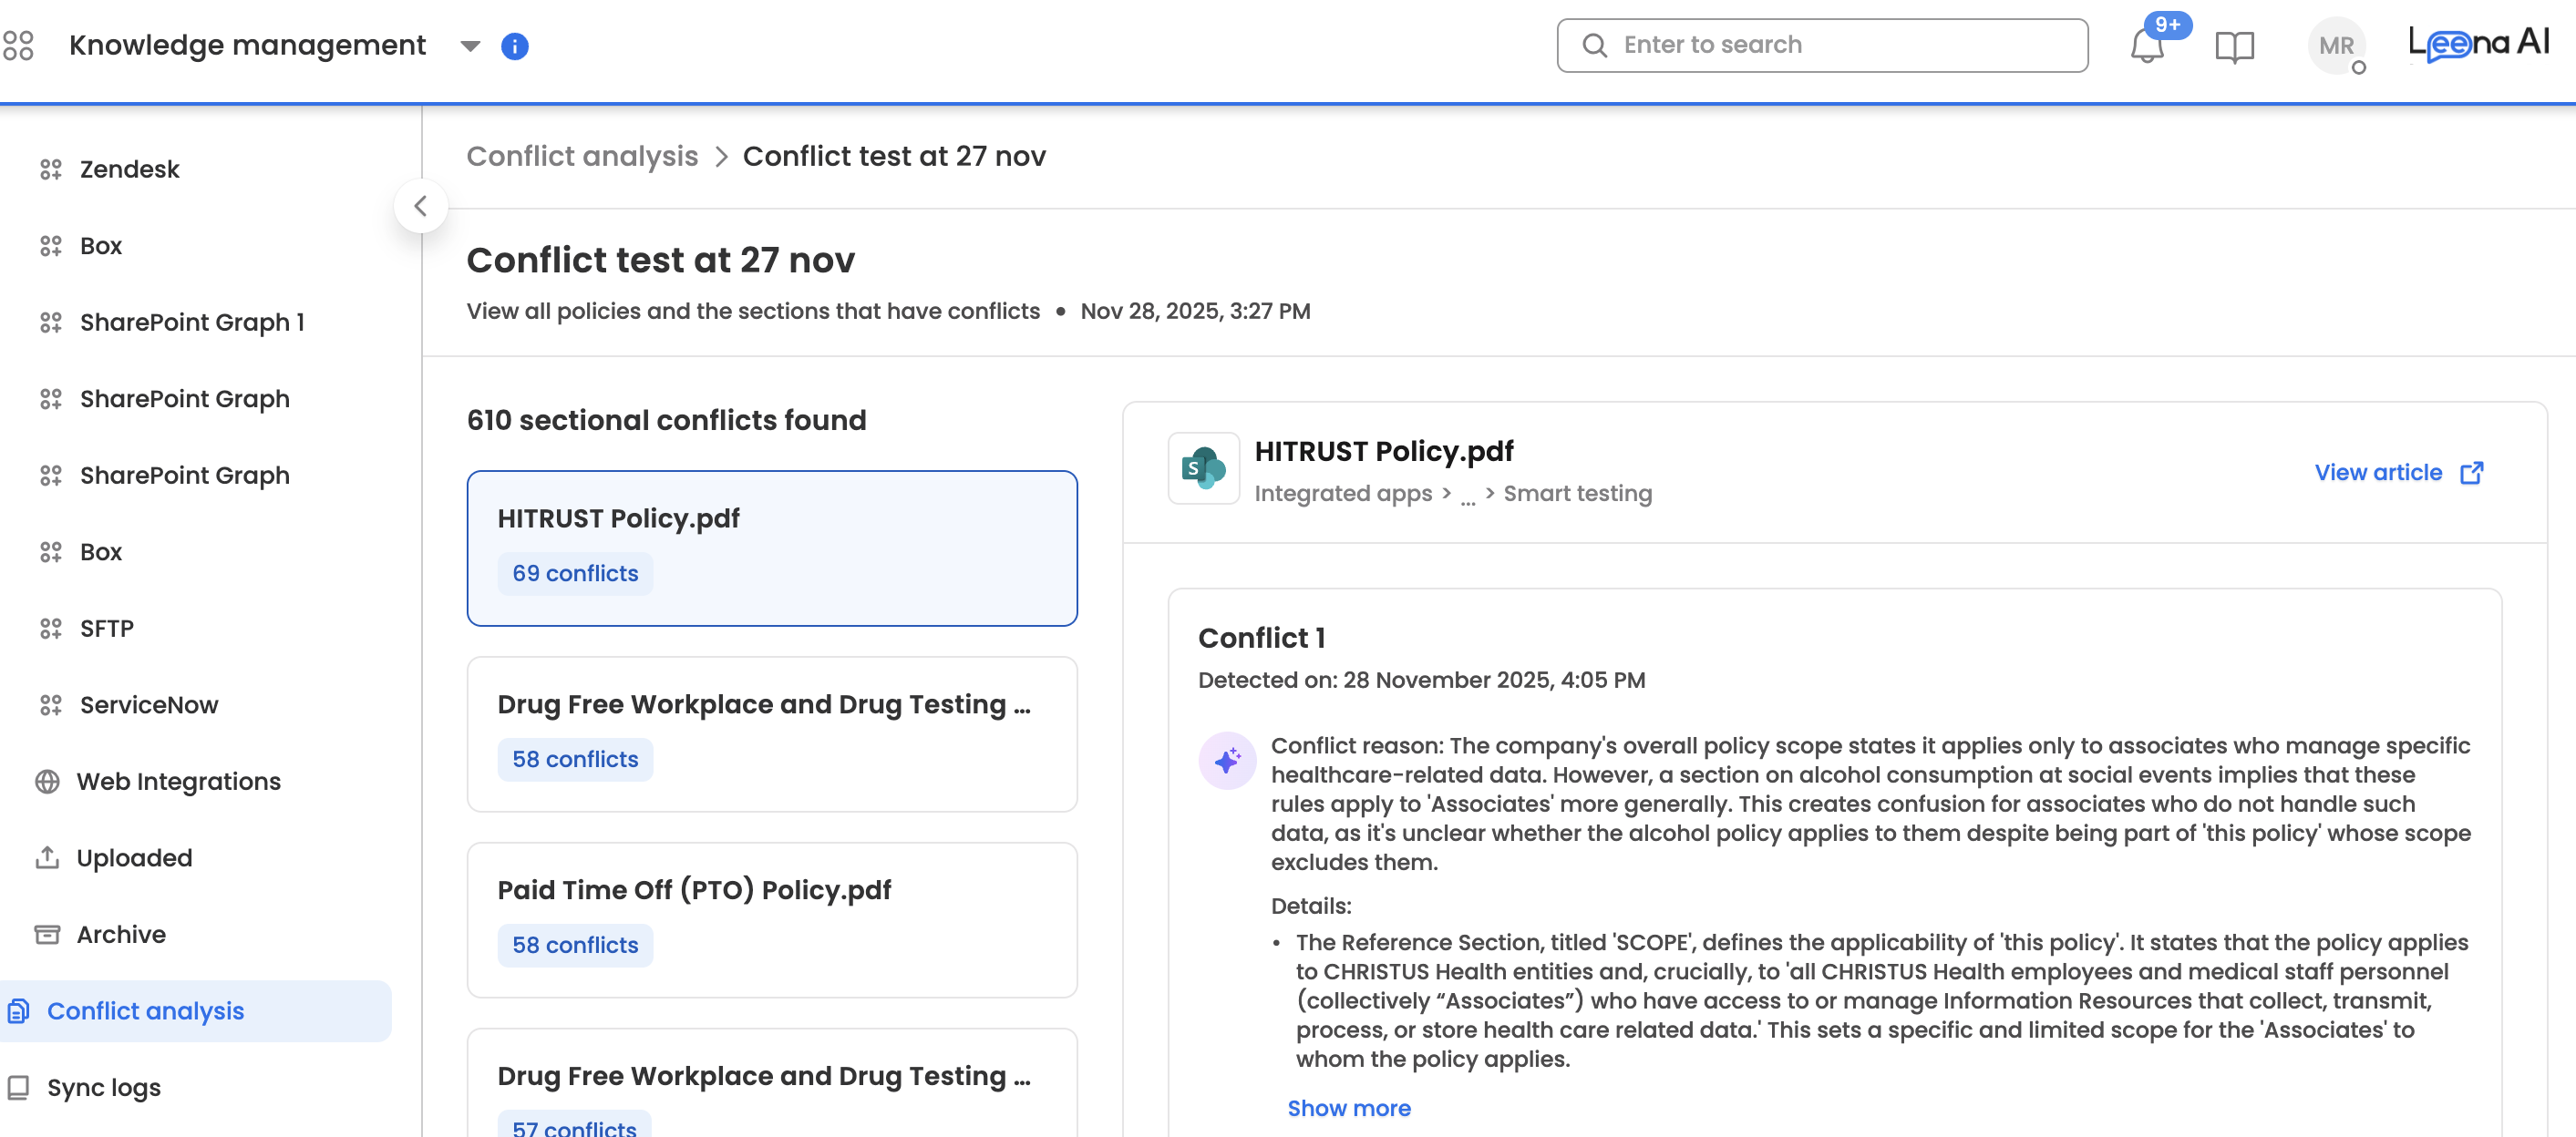
Task: Click the Enter to search field
Action: [x=1821, y=45]
